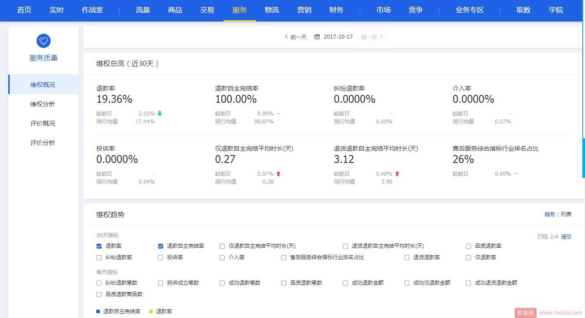Tick the 投诉率 checkbox
Image resolution: width=585 pixels, height=318 pixels.
coord(161,257)
